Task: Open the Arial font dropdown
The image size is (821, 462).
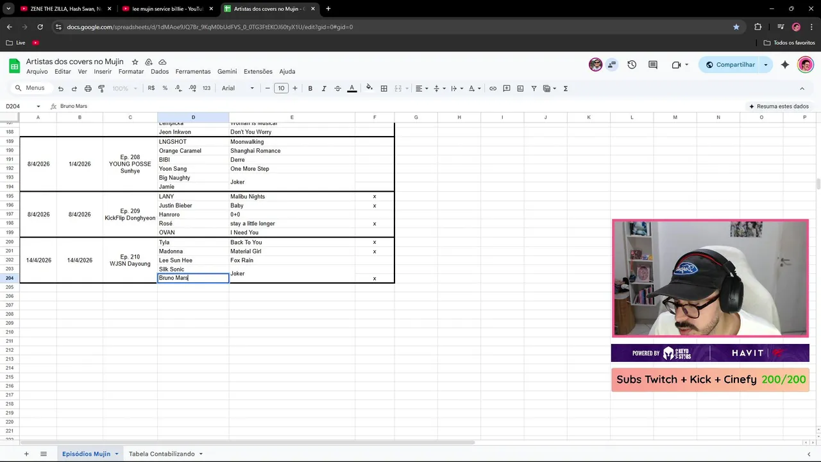Action: pyautogui.click(x=238, y=89)
